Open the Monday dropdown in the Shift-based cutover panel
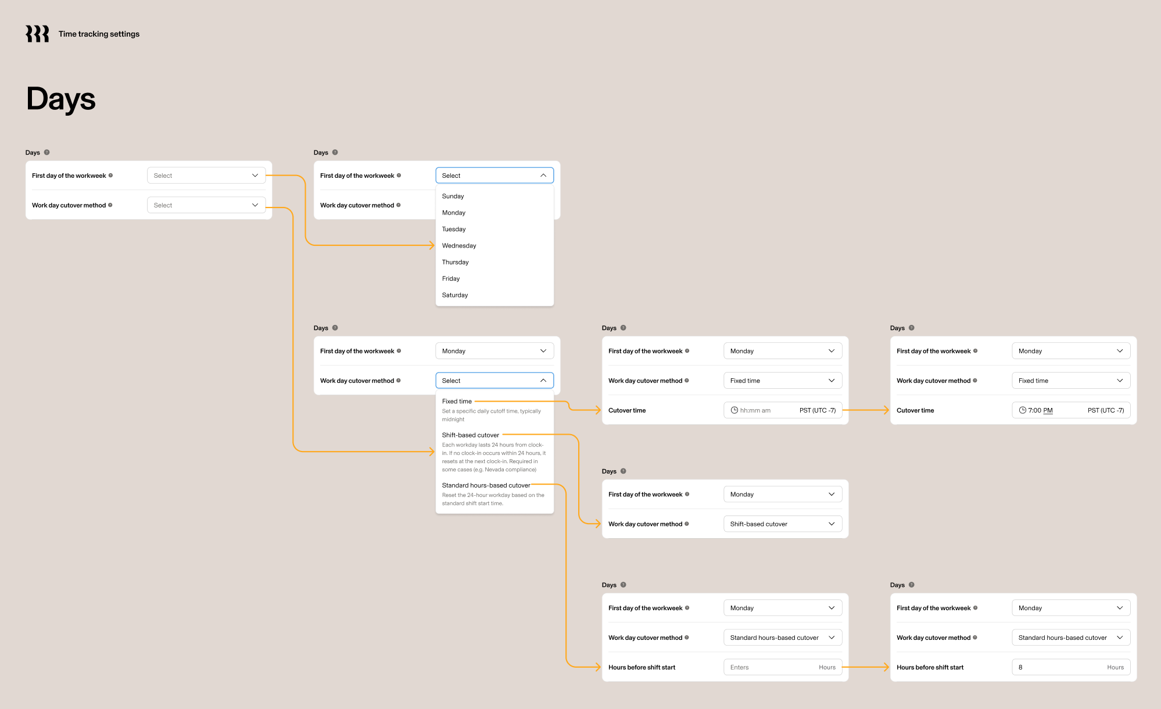 click(783, 495)
